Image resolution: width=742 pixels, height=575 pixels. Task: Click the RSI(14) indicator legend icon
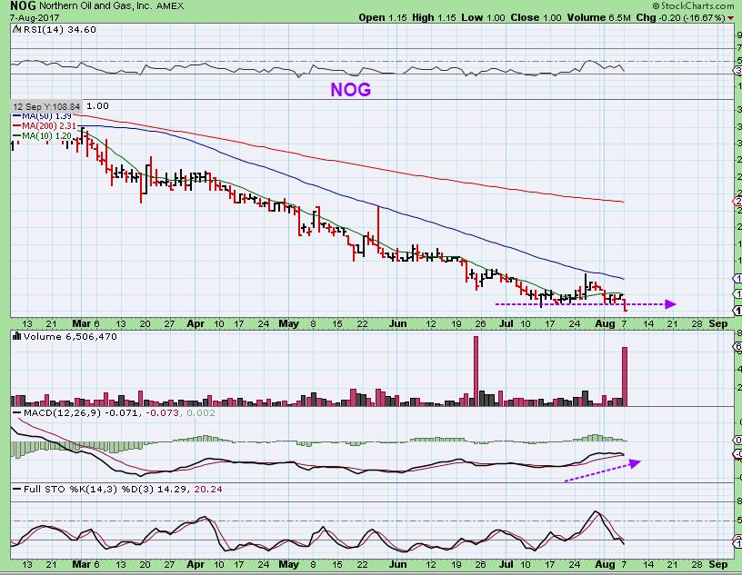pyautogui.click(x=16, y=29)
